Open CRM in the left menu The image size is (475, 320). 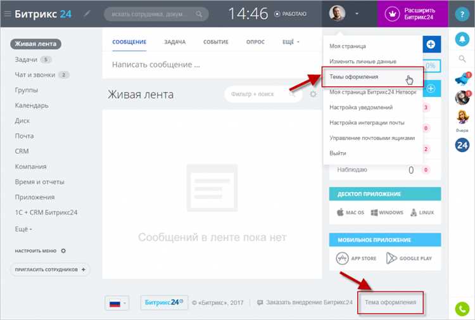point(22,151)
